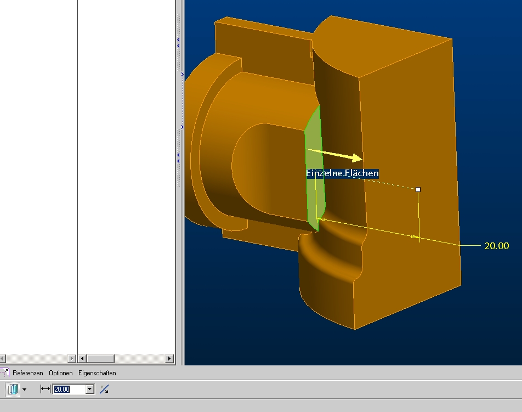Click the left arrow of the second column scrollbar
Viewport: 522px width, 412px height.
(x=82, y=359)
